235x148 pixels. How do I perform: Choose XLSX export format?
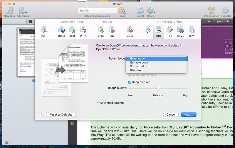[x=72, y=31]
